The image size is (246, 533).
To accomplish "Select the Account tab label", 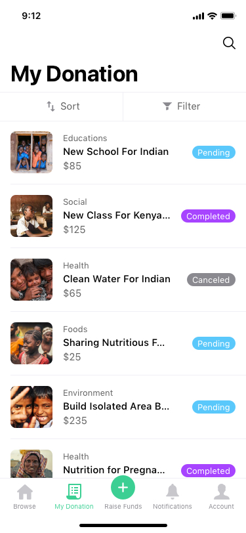I will click(221, 506).
